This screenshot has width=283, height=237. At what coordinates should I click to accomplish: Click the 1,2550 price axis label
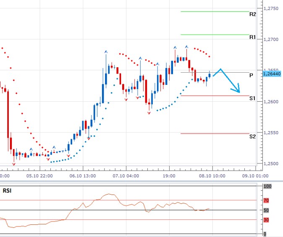pos(271,133)
